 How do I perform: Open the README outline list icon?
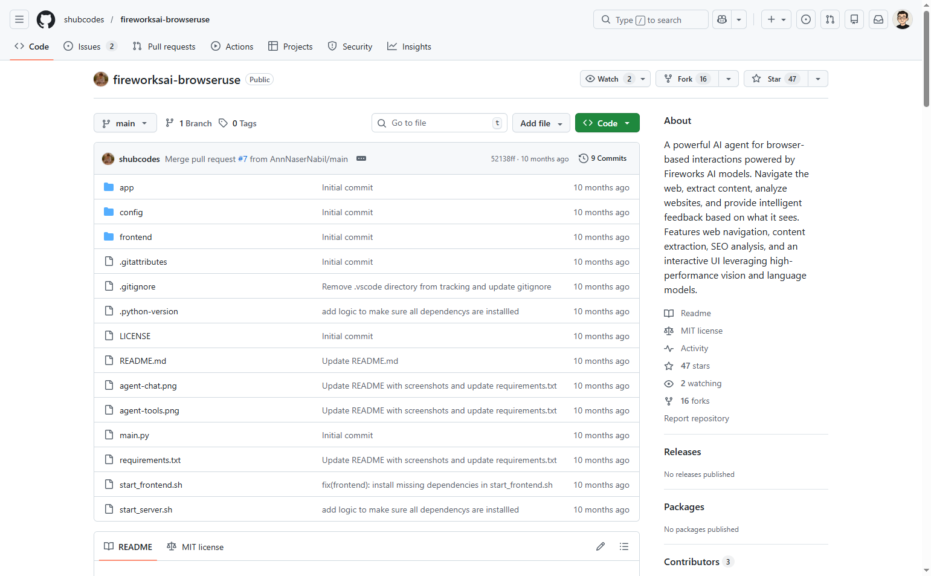(x=624, y=546)
